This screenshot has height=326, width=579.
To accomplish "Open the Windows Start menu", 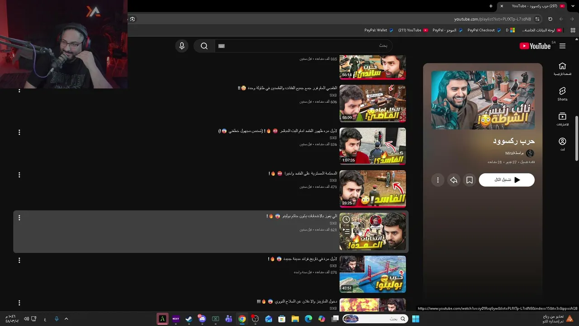I will [415, 319].
